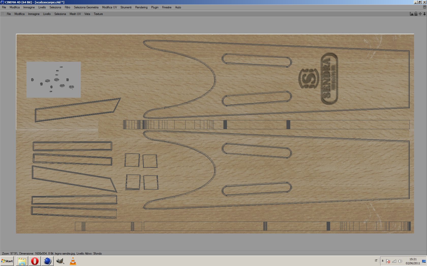Open the Rendering menu

tap(141, 7)
